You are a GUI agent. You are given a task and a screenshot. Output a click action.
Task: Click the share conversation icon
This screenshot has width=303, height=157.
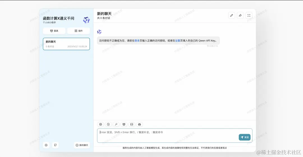point(240,15)
